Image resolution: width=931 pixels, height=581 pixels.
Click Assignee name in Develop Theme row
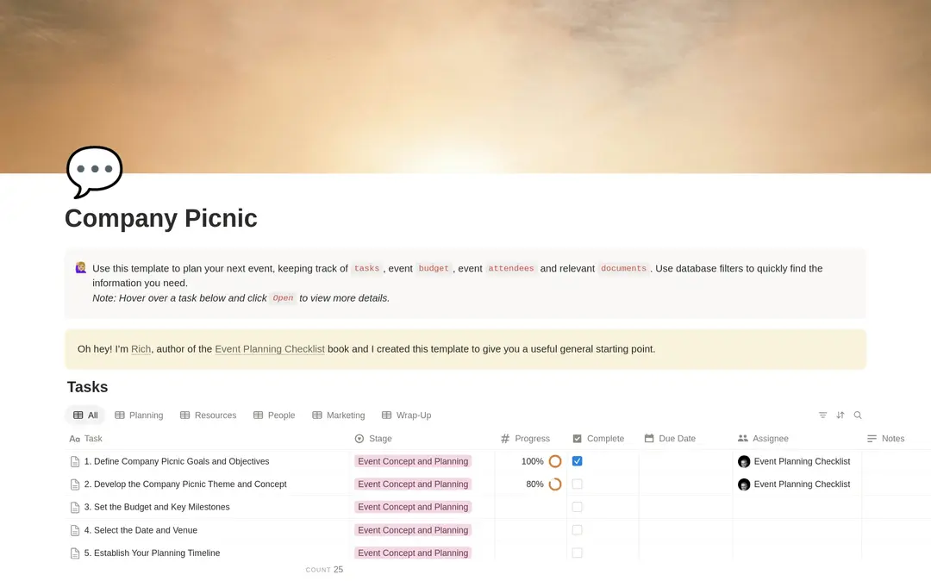(802, 484)
